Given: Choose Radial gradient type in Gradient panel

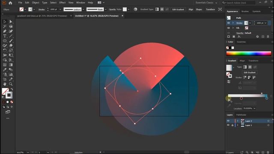Looking at the screenshot, I should [250, 67].
